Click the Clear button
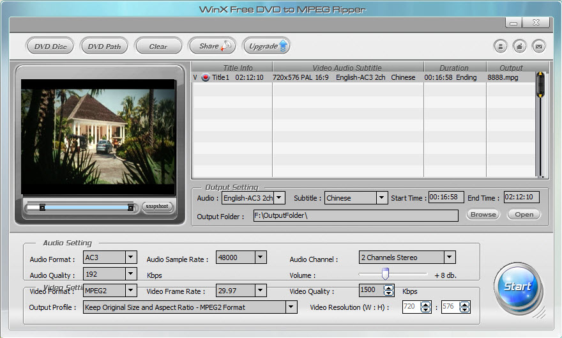 (158, 46)
